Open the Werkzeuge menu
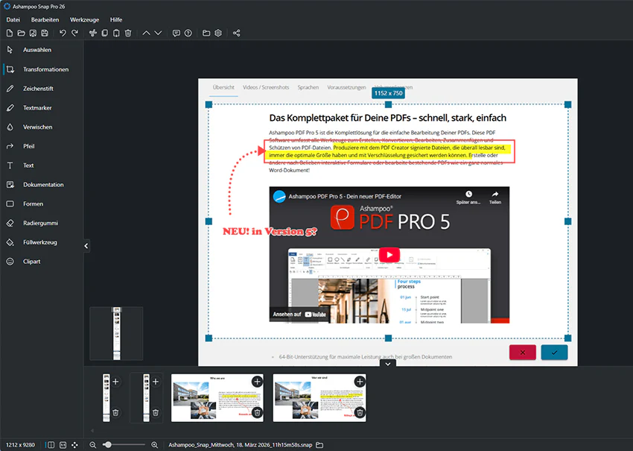The width and height of the screenshot is (633, 451). point(84,19)
